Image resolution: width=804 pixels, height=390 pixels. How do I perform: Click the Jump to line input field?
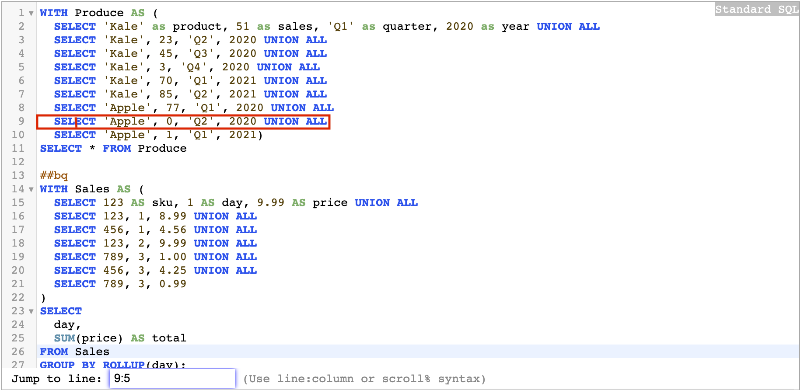[x=172, y=379]
